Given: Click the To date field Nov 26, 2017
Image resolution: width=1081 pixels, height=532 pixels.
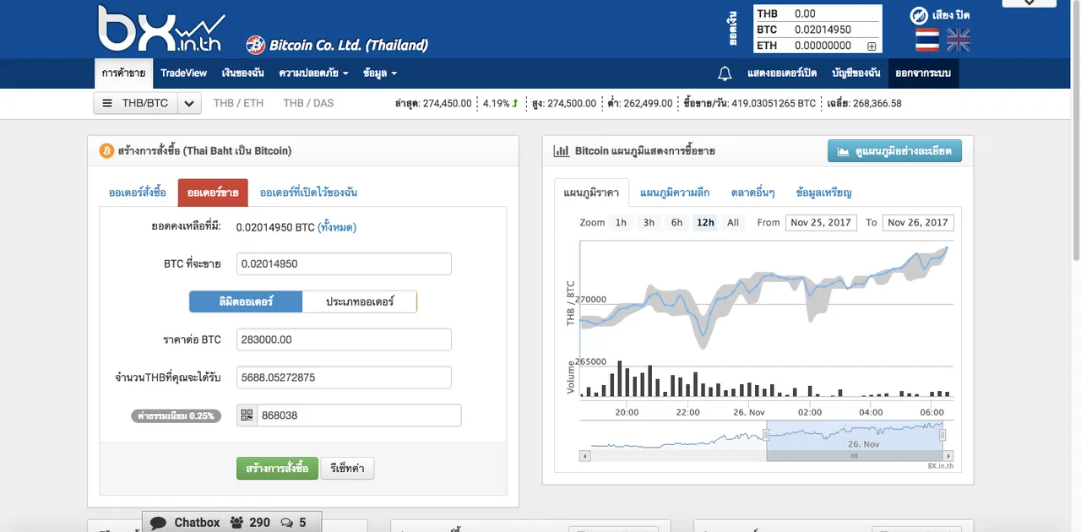Looking at the screenshot, I should (918, 223).
